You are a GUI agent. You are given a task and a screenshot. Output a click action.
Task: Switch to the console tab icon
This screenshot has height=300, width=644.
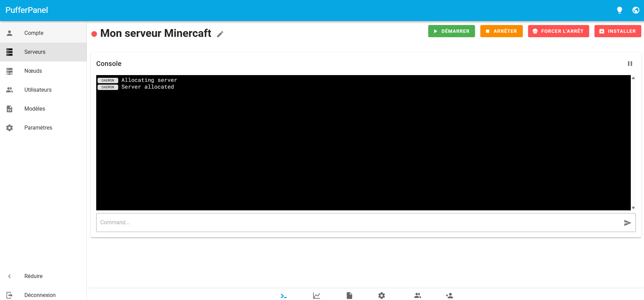click(x=284, y=296)
